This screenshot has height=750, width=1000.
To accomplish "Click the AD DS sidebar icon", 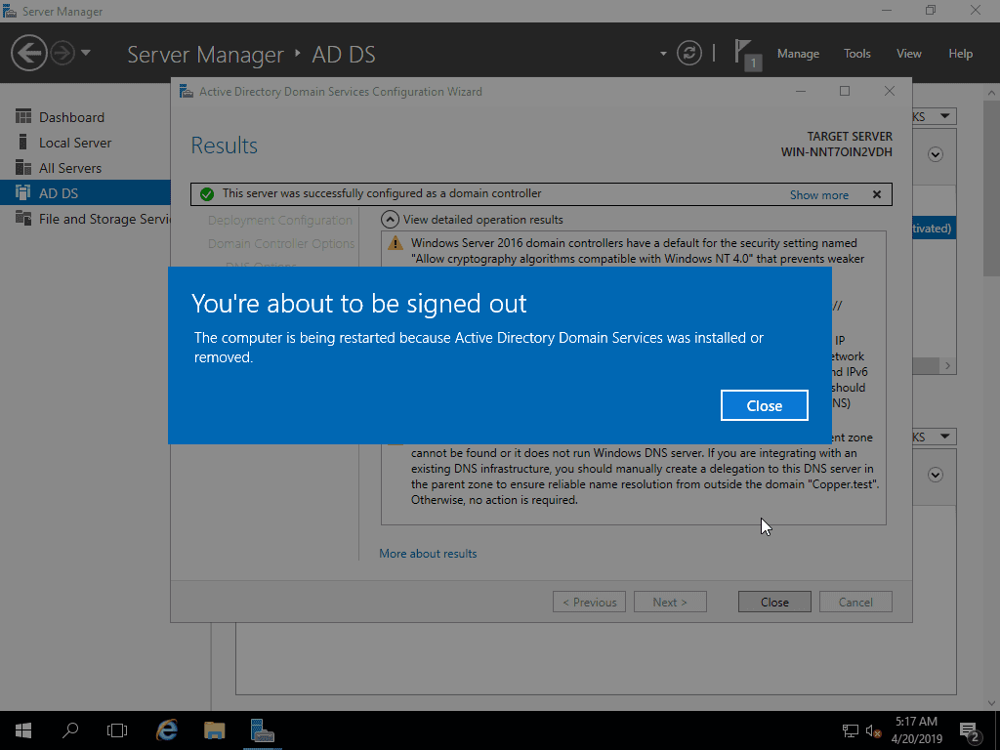I will coord(23,192).
